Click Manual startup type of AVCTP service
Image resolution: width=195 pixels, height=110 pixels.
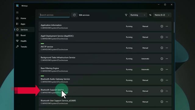point(145,48)
